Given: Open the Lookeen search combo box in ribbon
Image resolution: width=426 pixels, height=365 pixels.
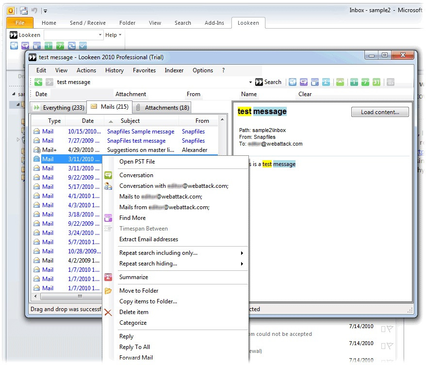Looking at the screenshot, I should [x=73, y=35].
